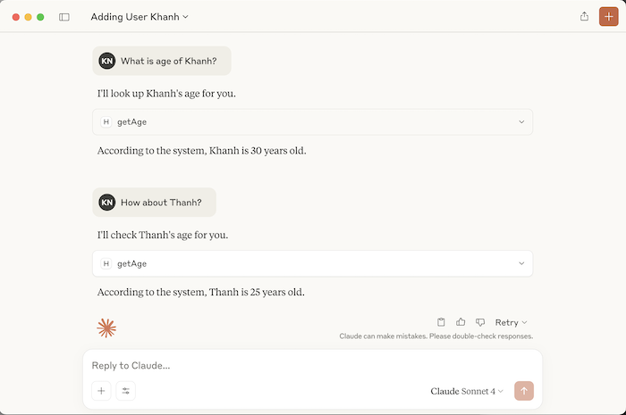
Task: Click the green maximize window button
Action: pyautogui.click(x=40, y=17)
